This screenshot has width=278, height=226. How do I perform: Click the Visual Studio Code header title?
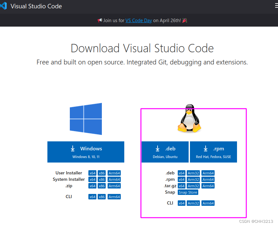coord(36,6)
